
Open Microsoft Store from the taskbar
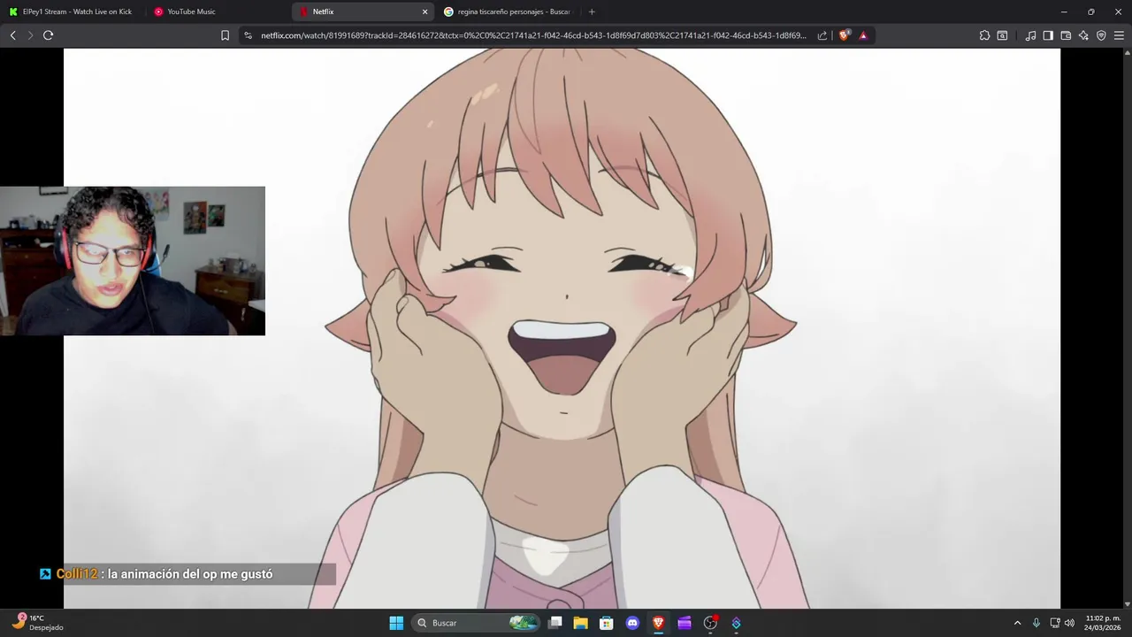coord(606,623)
